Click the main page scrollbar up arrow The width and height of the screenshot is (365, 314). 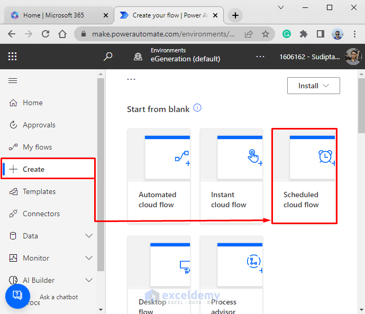tap(361, 74)
